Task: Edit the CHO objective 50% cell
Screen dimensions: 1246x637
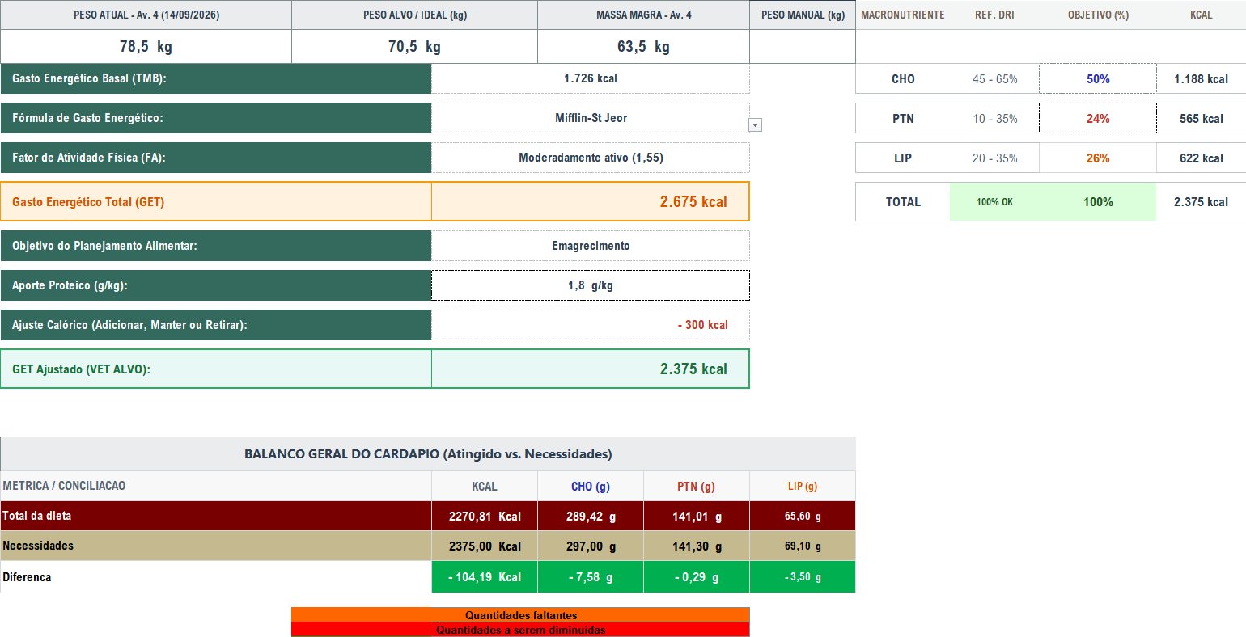Action: click(x=1098, y=79)
